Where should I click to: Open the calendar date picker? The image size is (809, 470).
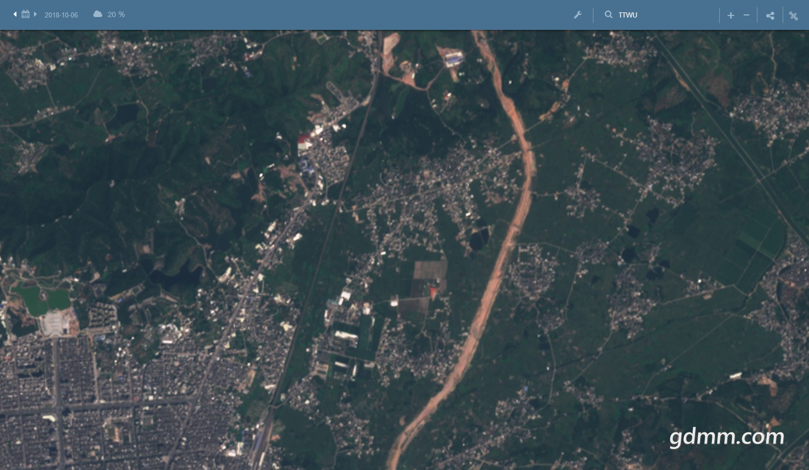coord(25,14)
